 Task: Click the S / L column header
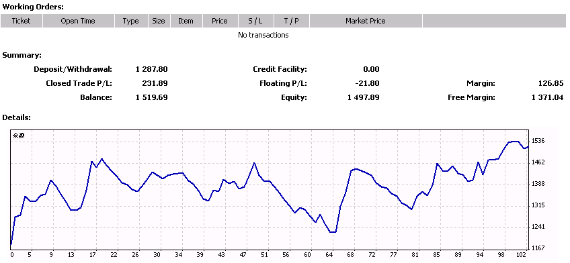click(x=255, y=21)
